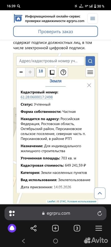Close the Земля info popup
The width and height of the screenshot is (111, 247).
tap(89, 85)
